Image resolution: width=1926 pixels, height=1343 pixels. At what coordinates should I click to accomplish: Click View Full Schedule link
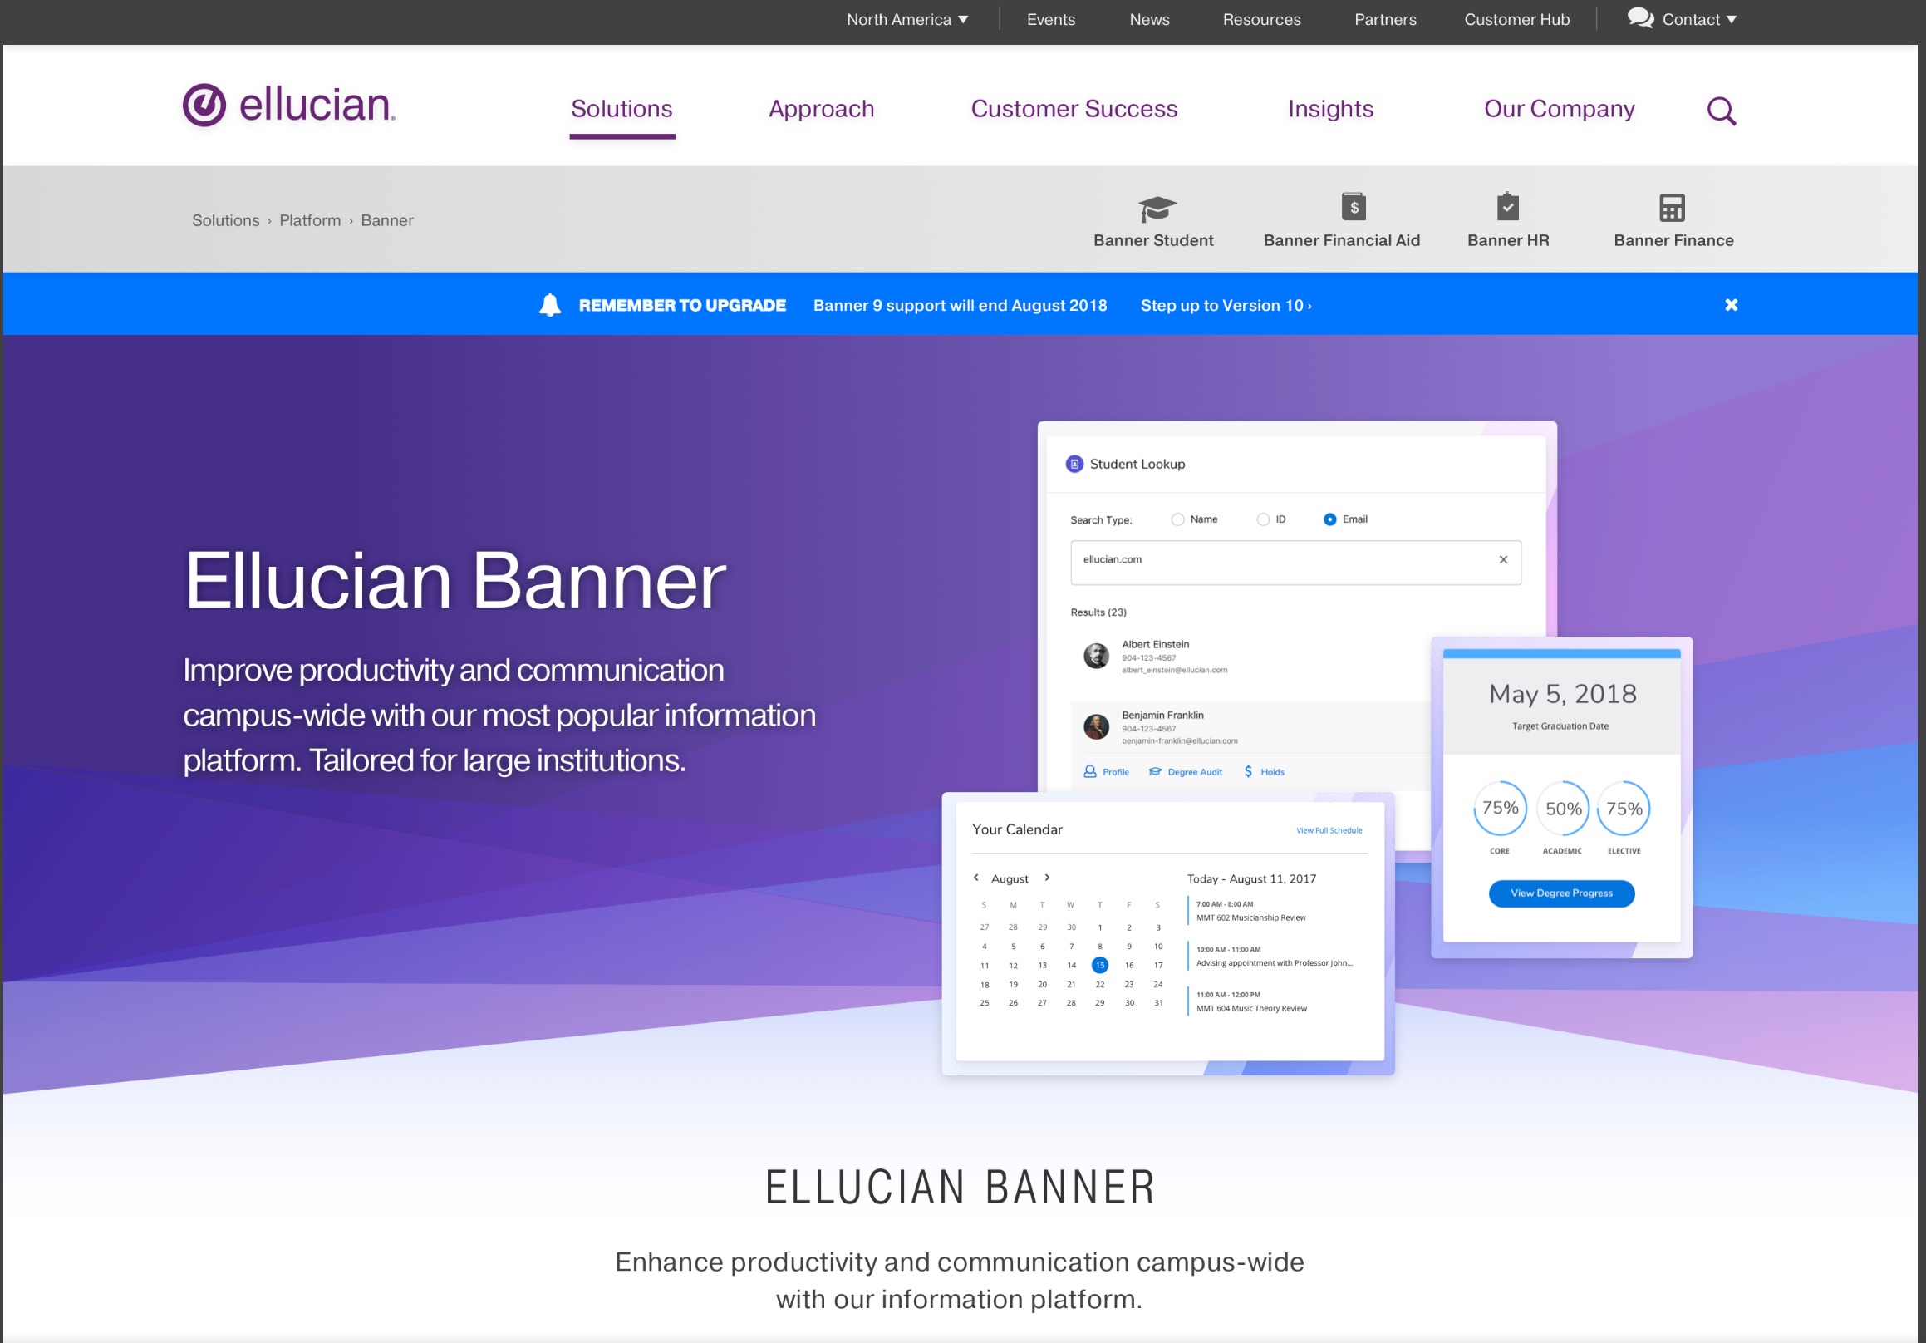coord(1329,830)
